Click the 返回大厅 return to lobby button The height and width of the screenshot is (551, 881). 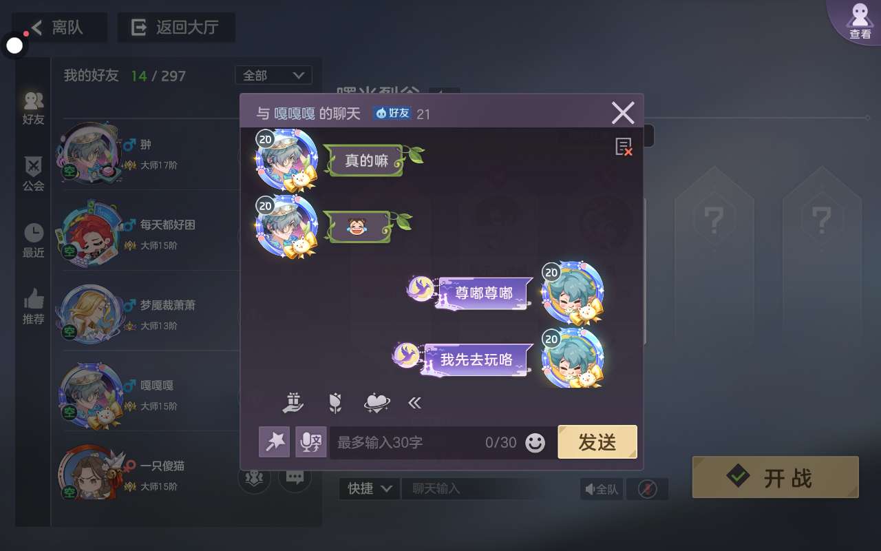[176, 28]
